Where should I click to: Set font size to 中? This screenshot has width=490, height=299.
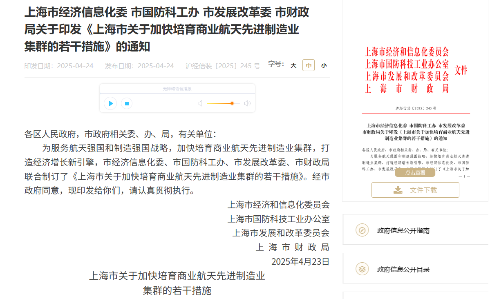coord(309,65)
